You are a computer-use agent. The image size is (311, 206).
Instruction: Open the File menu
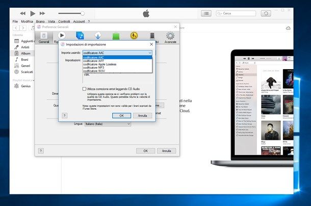point(15,21)
